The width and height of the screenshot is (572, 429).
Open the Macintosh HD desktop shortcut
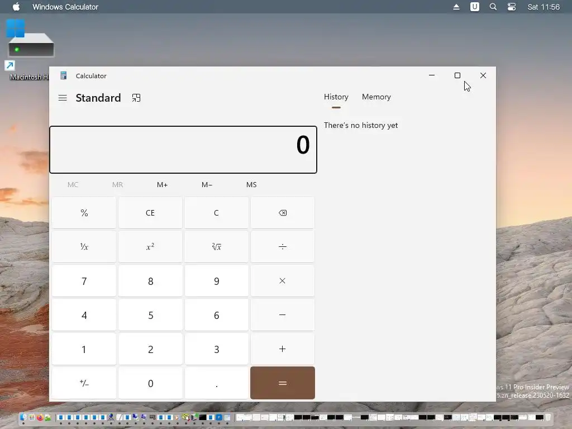pyautogui.click(x=29, y=49)
